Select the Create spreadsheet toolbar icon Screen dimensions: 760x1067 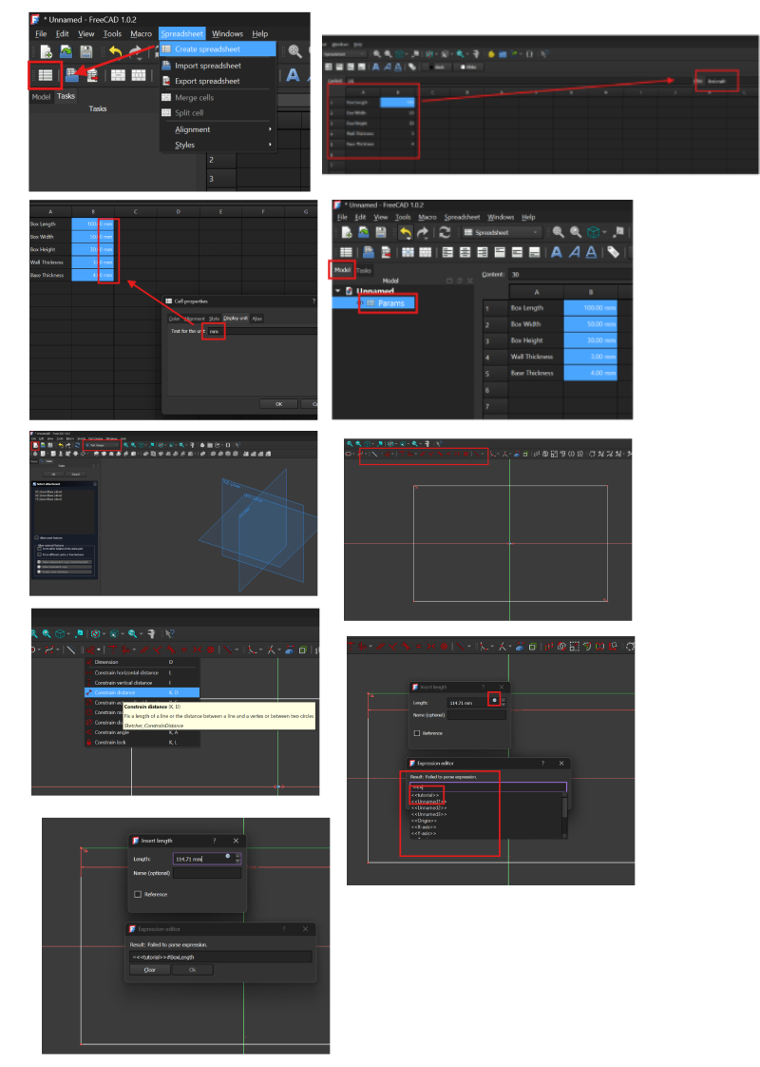coord(44,76)
